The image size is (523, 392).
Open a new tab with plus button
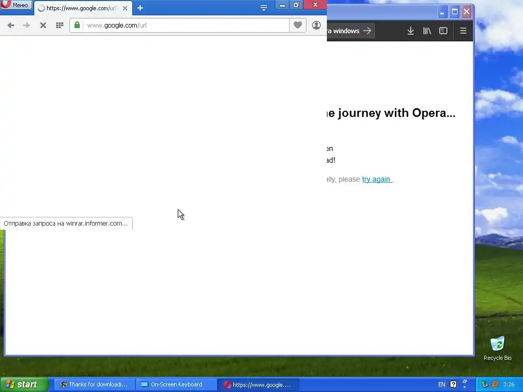point(140,8)
